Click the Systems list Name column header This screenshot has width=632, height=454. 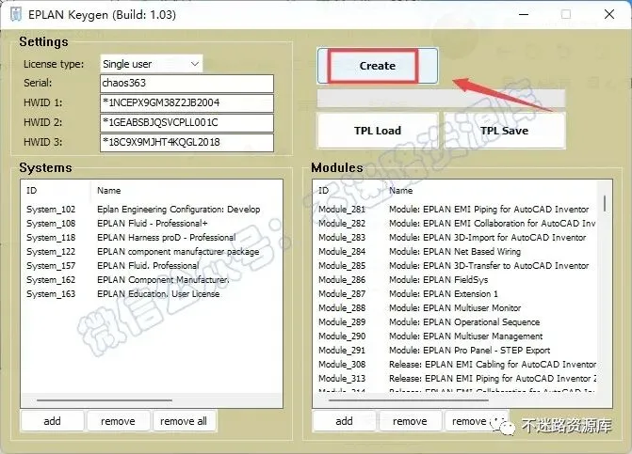coord(186,191)
